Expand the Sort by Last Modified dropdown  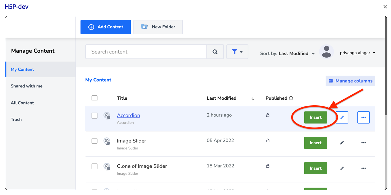tap(287, 54)
